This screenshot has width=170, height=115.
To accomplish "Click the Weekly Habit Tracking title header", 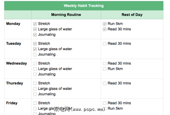I will pyautogui.click(x=83, y=6).
